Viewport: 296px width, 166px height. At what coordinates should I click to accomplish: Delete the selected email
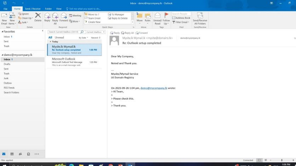[38, 17]
